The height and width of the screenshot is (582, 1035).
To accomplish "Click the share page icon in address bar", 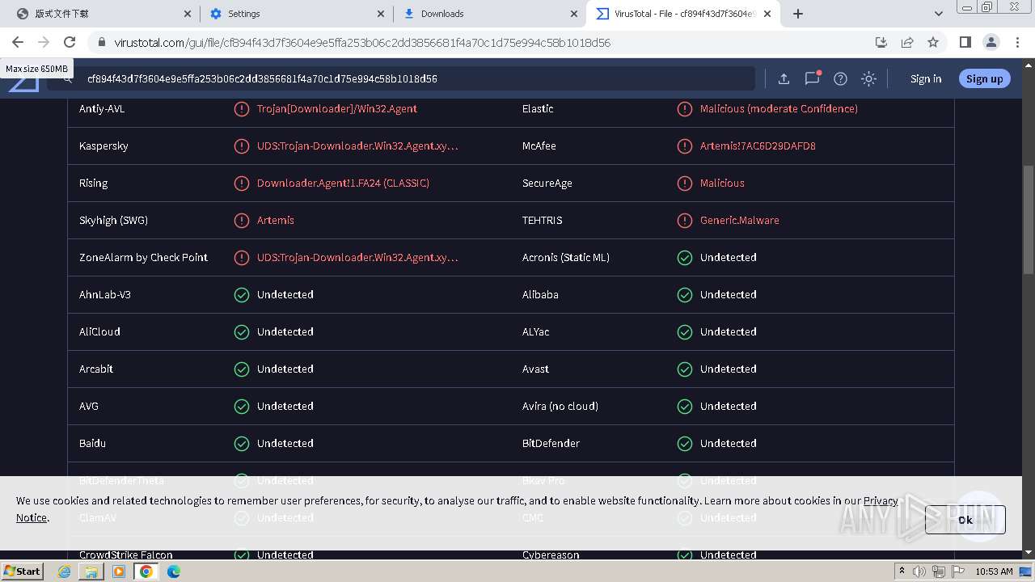I will coord(907,42).
